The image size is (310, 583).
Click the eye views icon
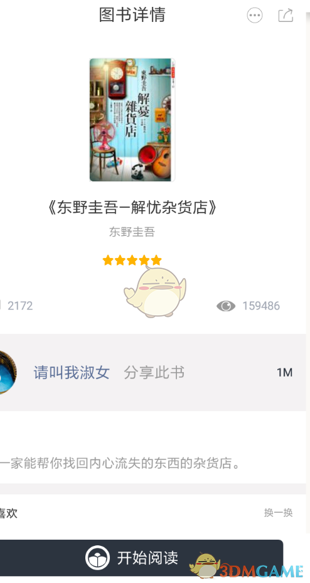click(x=226, y=306)
